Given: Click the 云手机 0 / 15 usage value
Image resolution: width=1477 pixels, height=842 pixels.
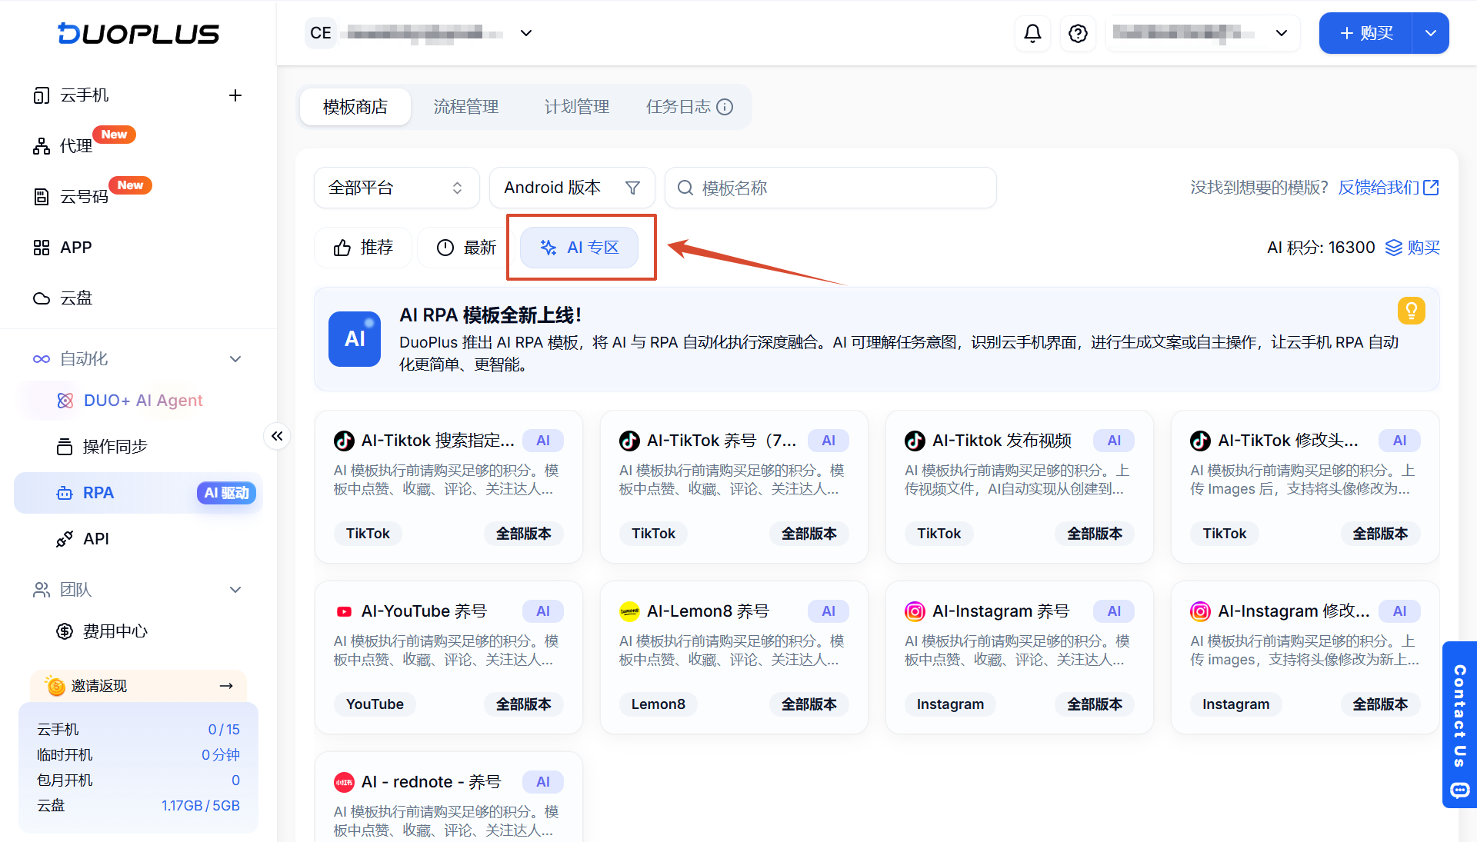Looking at the screenshot, I should (224, 730).
